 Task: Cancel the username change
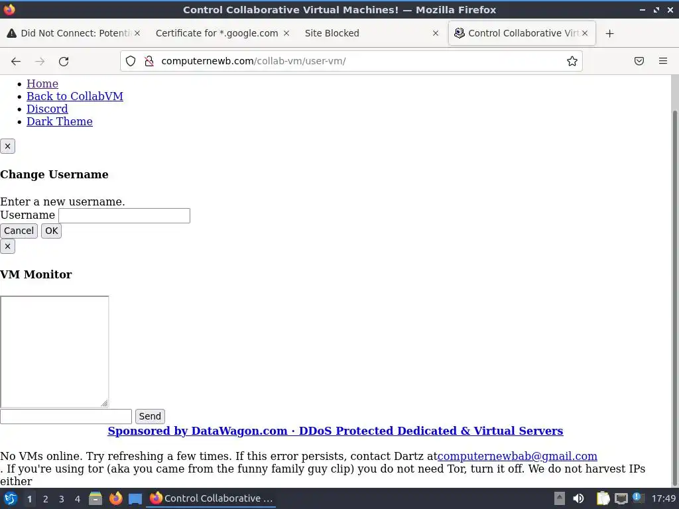[19, 231]
